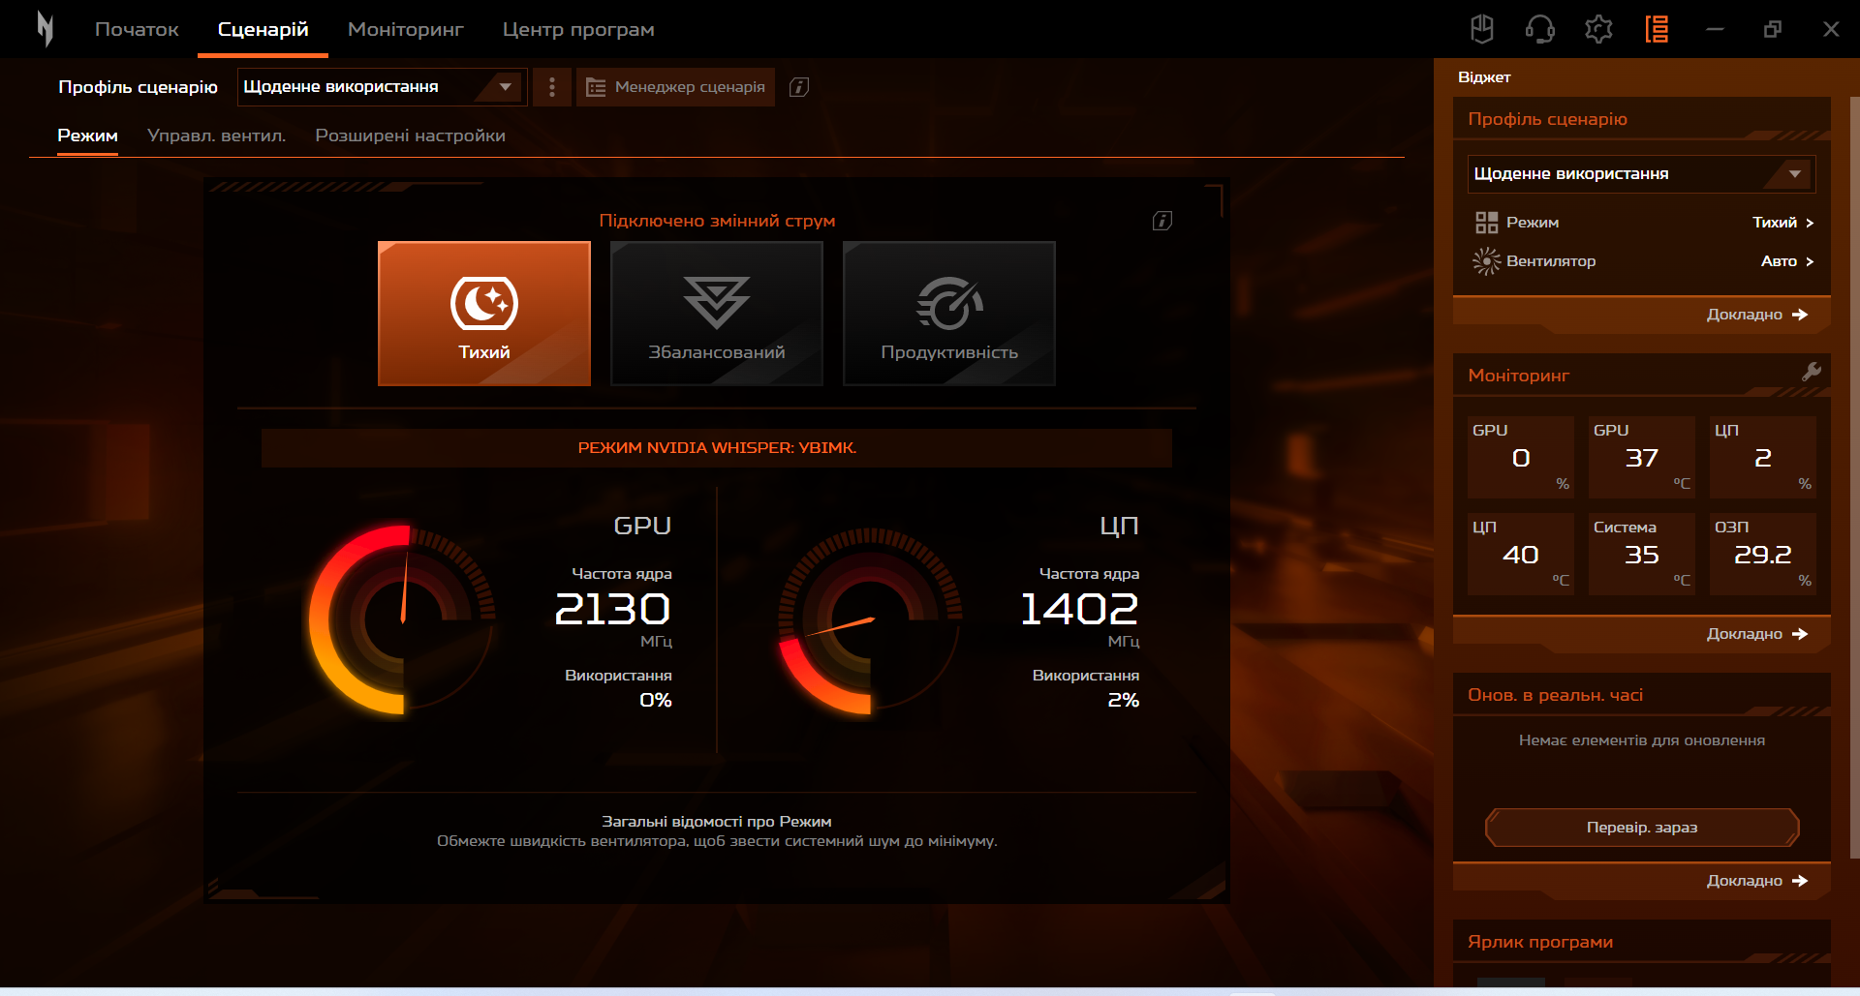Click the ЦП core frequency value 1402
This screenshot has height=996, width=1860.
click(x=1079, y=609)
